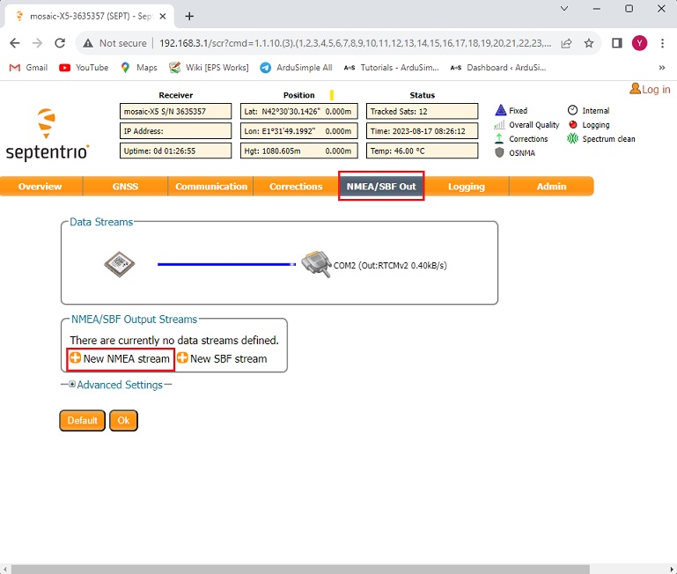Add a New SBF stream
Viewport: 677px width, 574px height.
click(x=222, y=358)
